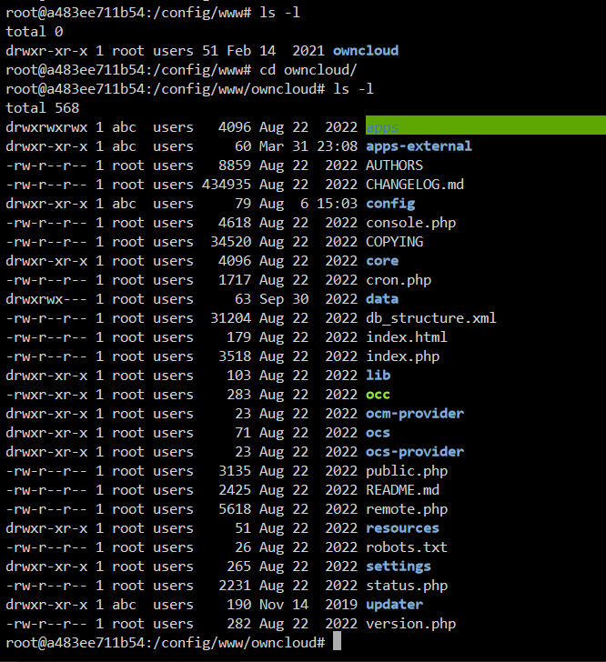The width and height of the screenshot is (606, 662).
Task: Click the 434935 file size value
Action: pos(227,184)
